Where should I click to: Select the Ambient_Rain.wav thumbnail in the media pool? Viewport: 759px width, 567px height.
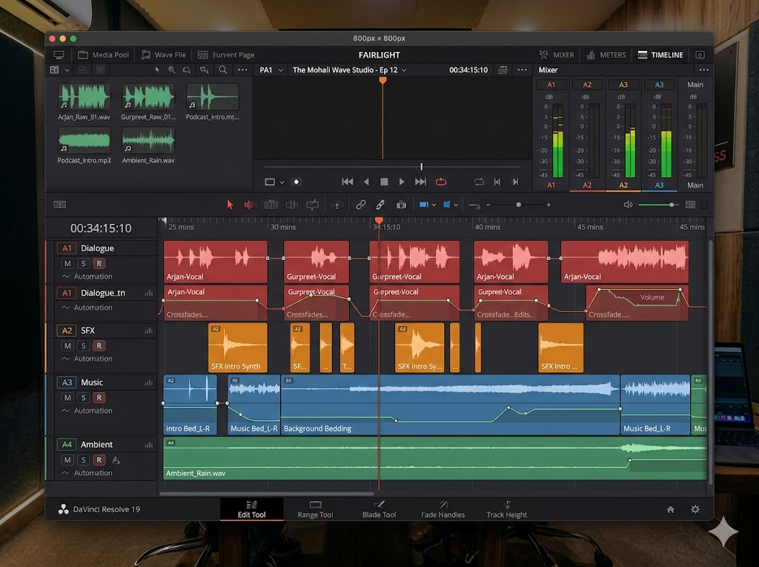148,140
